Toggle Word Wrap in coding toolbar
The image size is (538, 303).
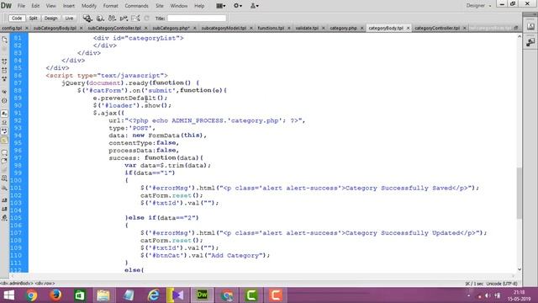4,131
